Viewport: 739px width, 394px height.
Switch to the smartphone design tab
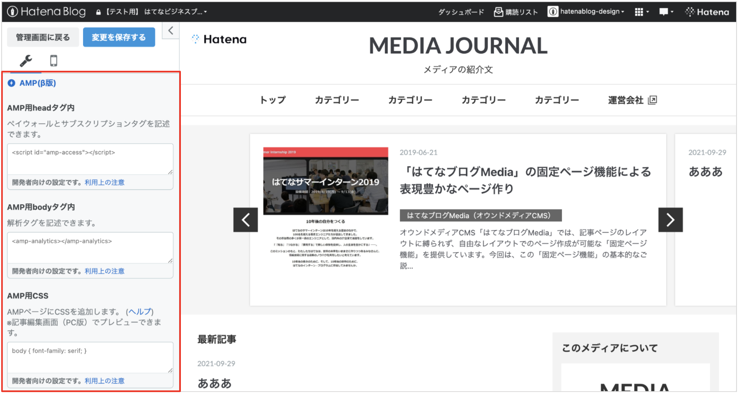pos(54,60)
